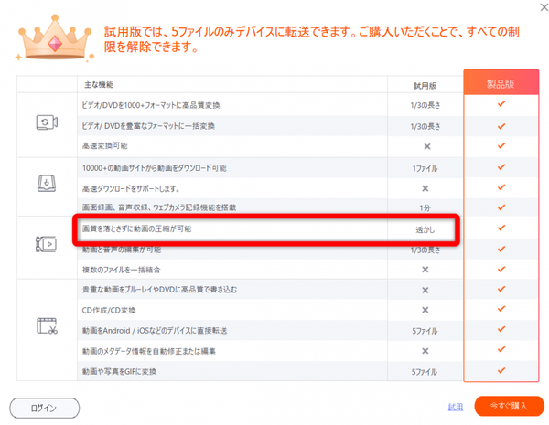The height and width of the screenshot is (425, 549).
Task: Click the orange trial limitation headline text
Action: click(x=312, y=38)
